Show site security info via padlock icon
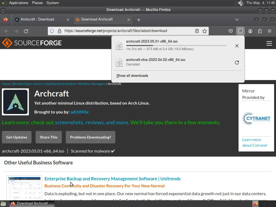Viewport: 276px width, 207px height. (60, 31)
